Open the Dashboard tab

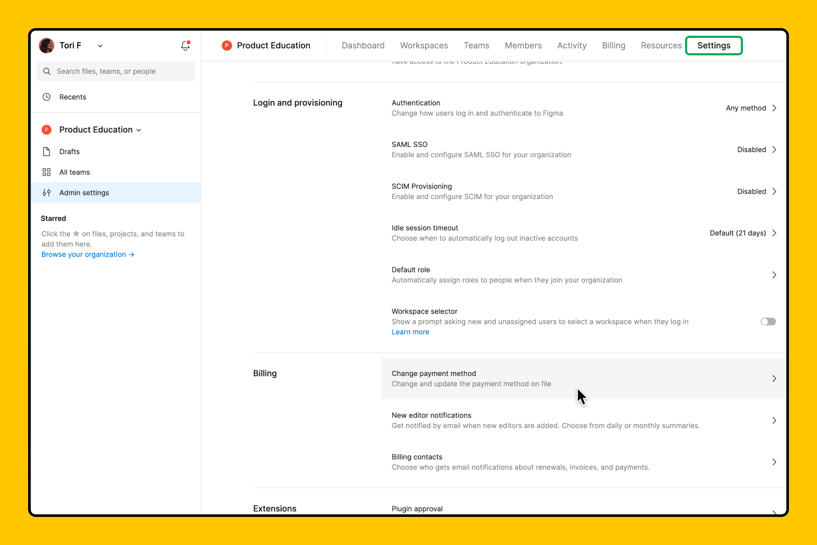363,46
